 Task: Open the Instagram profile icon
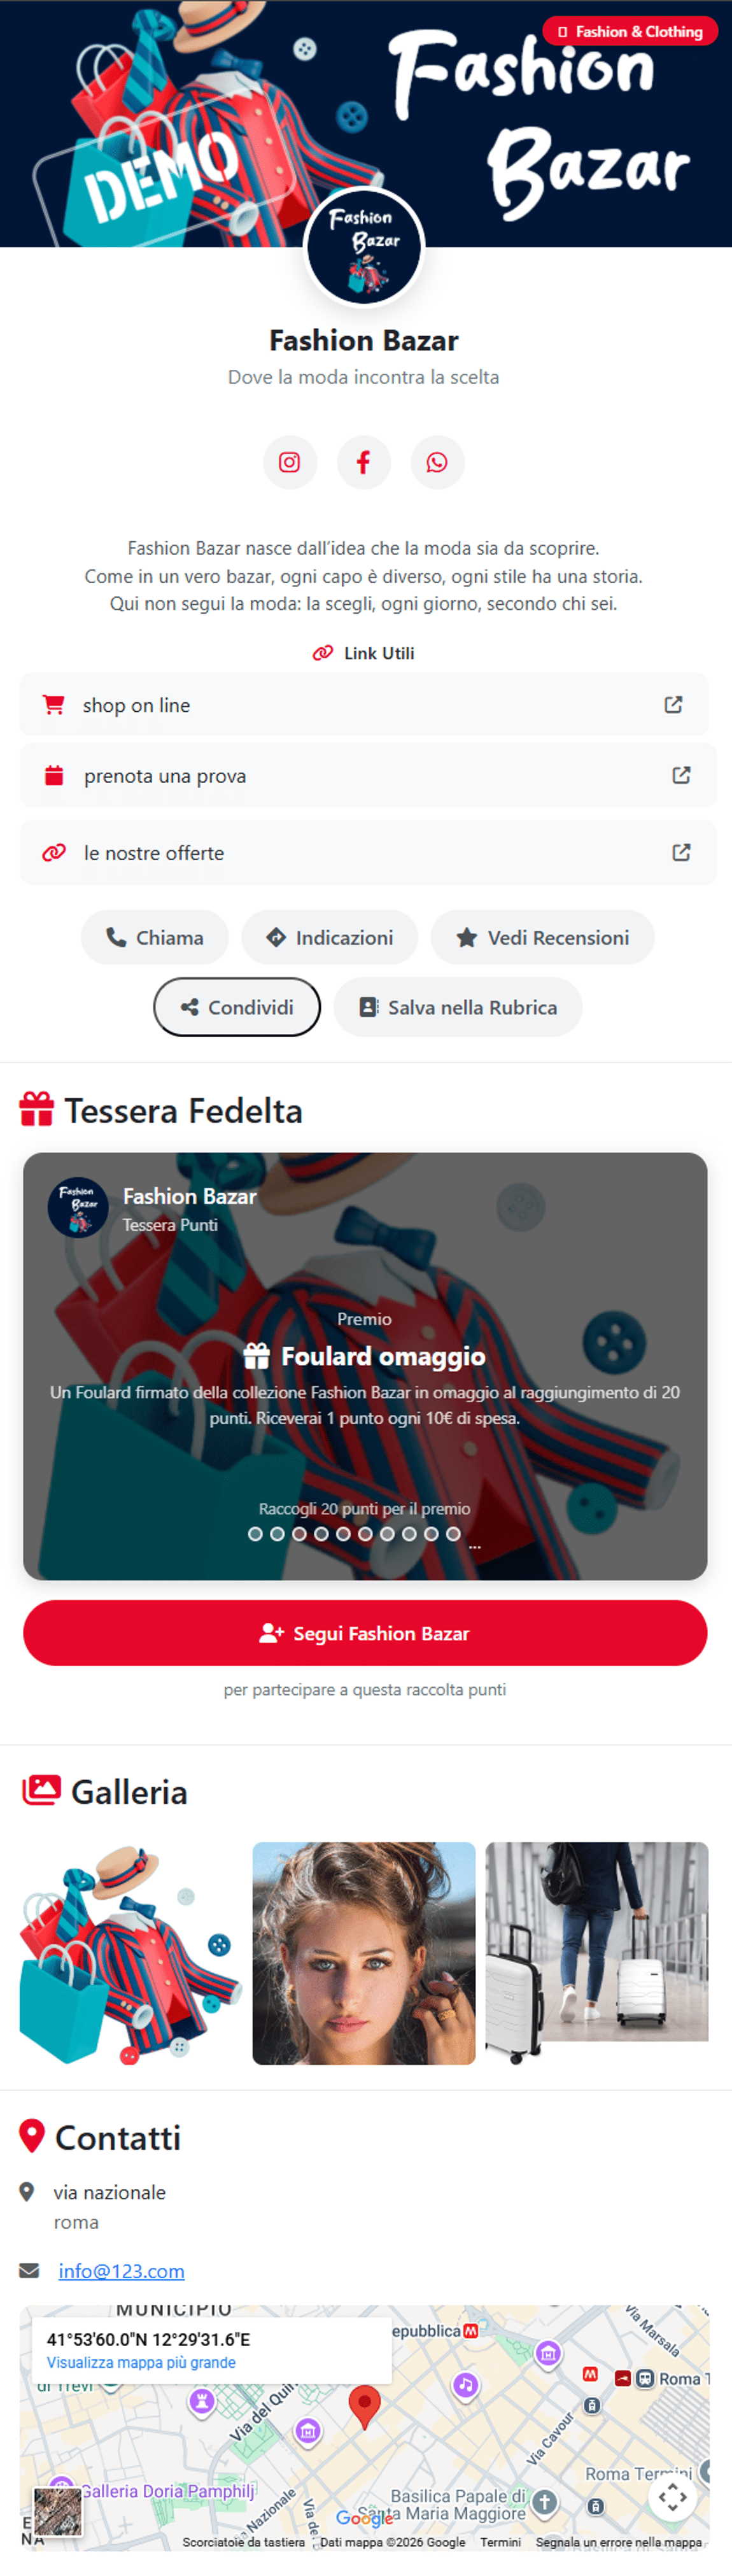click(289, 462)
